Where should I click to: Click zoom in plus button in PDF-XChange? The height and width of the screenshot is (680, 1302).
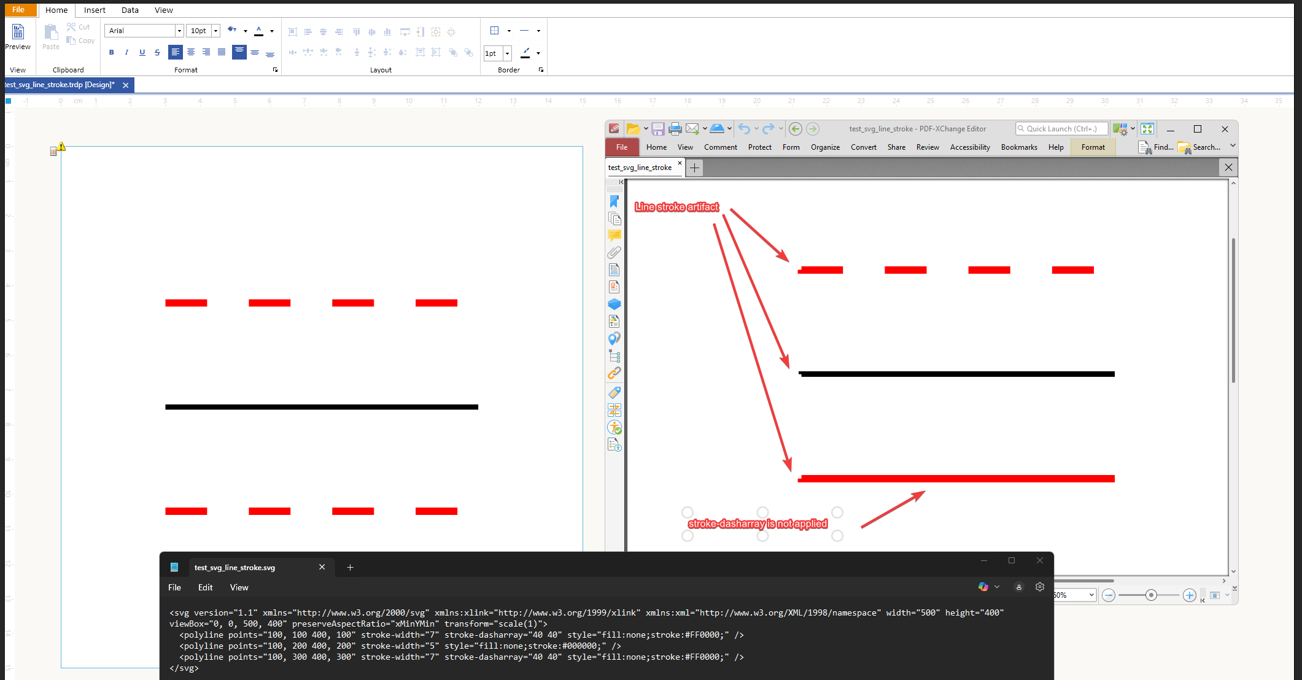point(1189,595)
